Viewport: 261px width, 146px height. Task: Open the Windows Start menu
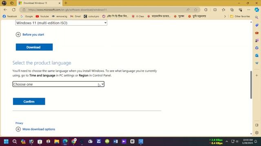coord(6,142)
